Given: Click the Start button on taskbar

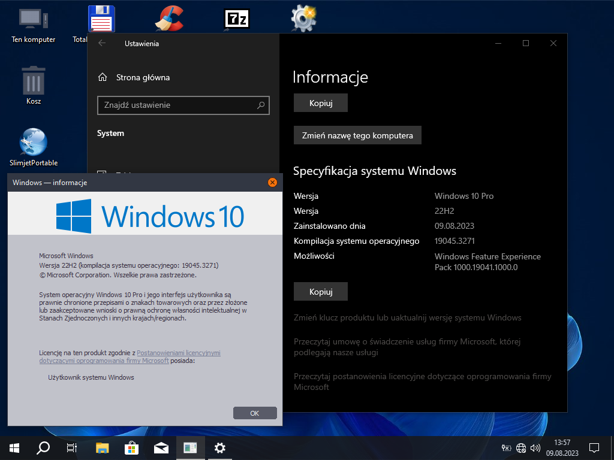Looking at the screenshot, I should [14, 447].
